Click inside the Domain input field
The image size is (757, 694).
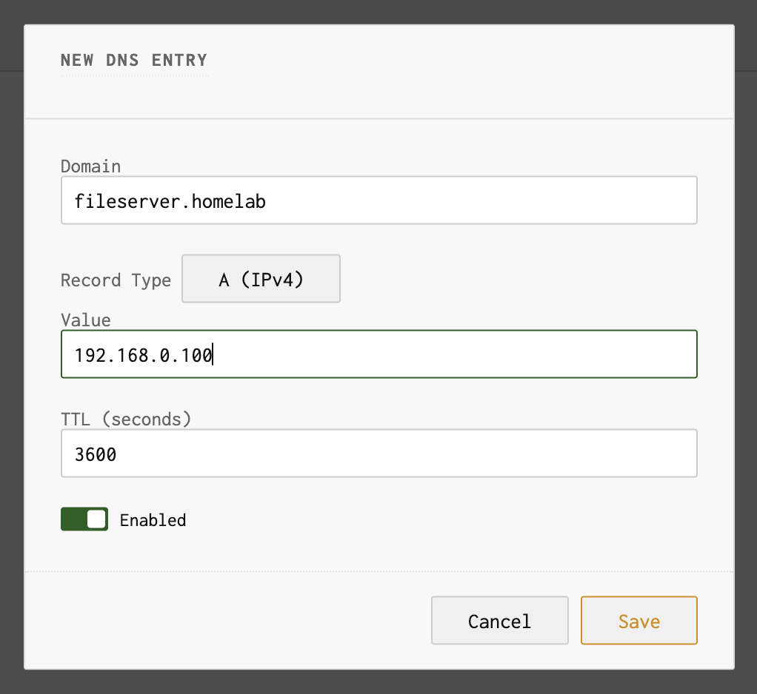pyautogui.click(x=379, y=200)
